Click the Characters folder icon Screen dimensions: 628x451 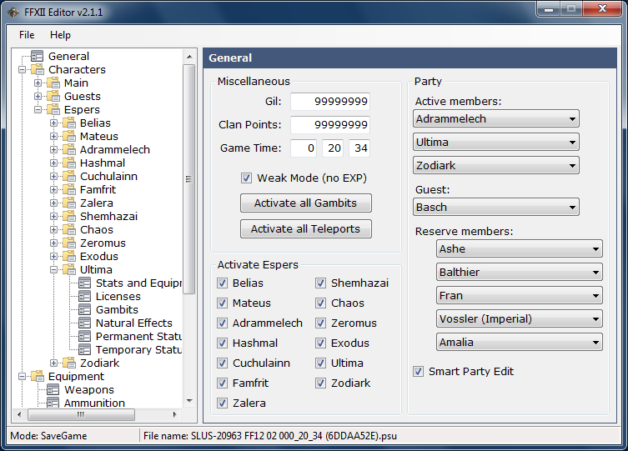38,69
